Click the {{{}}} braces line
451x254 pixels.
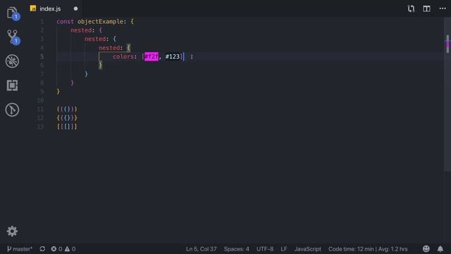coord(67,118)
